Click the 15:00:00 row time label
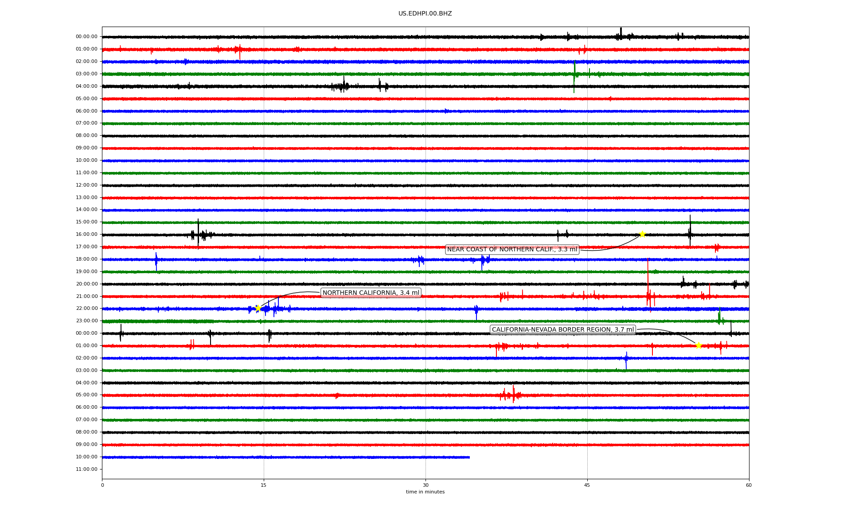This screenshot has width=851, height=532. pos(86,222)
